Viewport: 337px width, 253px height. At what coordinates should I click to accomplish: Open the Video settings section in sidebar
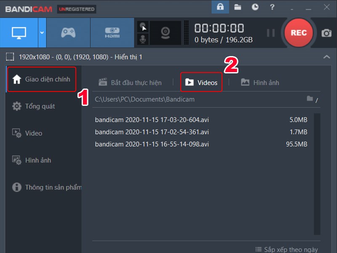click(27, 133)
